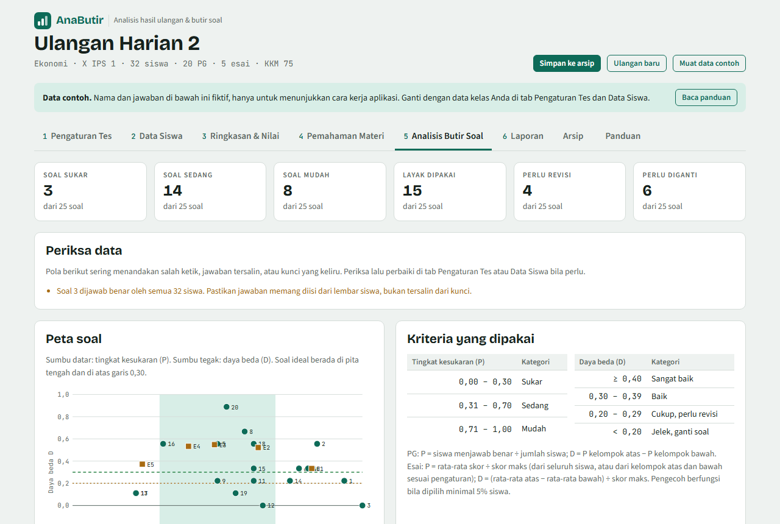Select orange square marker for esai E2
The height and width of the screenshot is (524, 780).
click(x=258, y=447)
